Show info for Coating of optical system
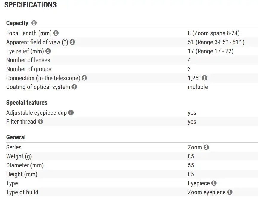Viewport: 258px width, 200px height. 74,87
